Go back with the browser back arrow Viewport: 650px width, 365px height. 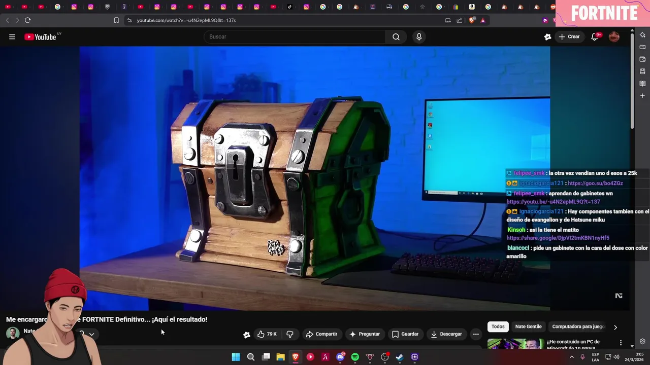click(x=7, y=20)
